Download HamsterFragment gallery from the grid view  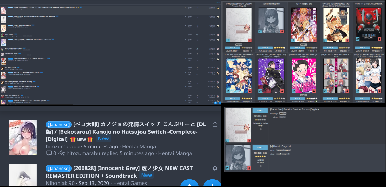[x=282, y=31]
